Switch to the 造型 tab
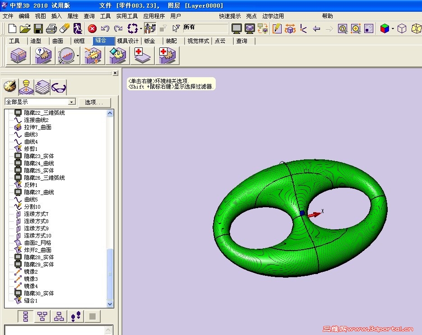This screenshot has height=335, width=422. [36, 41]
